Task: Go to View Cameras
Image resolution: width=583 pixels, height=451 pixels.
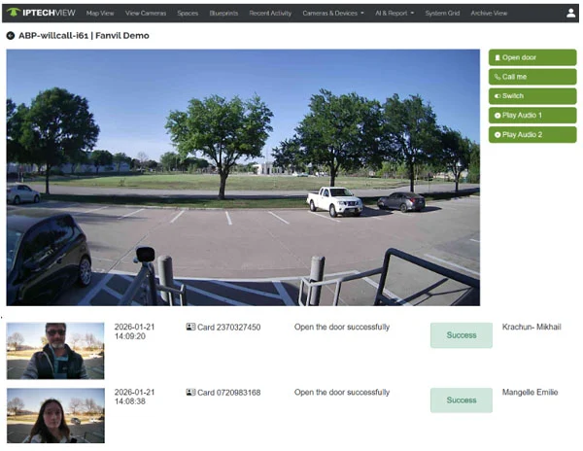Action: 145,14
